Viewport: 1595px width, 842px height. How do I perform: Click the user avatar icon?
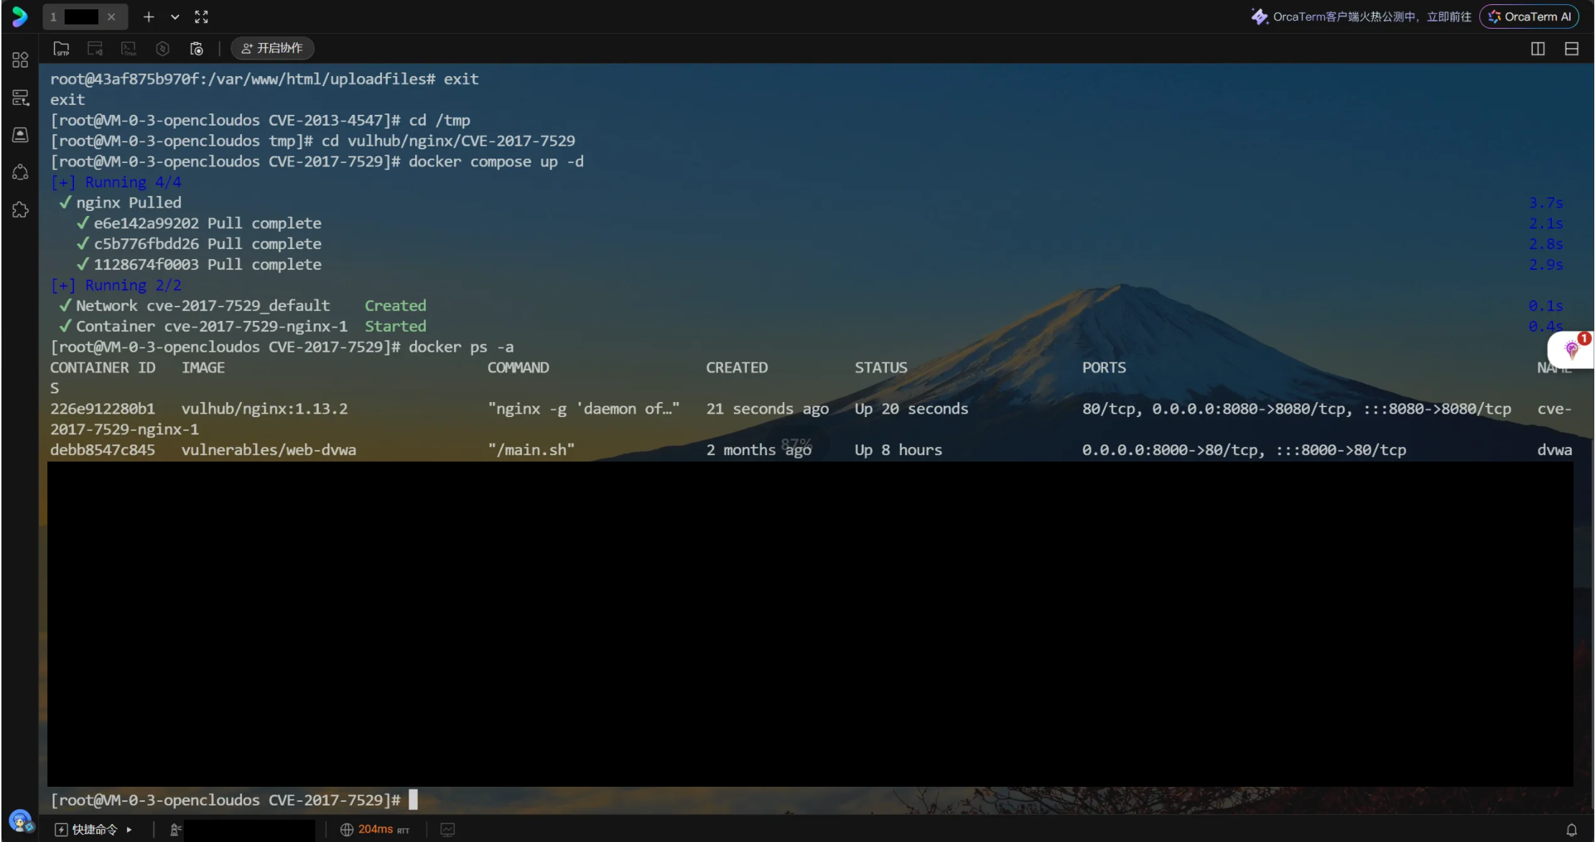click(20, 820)
